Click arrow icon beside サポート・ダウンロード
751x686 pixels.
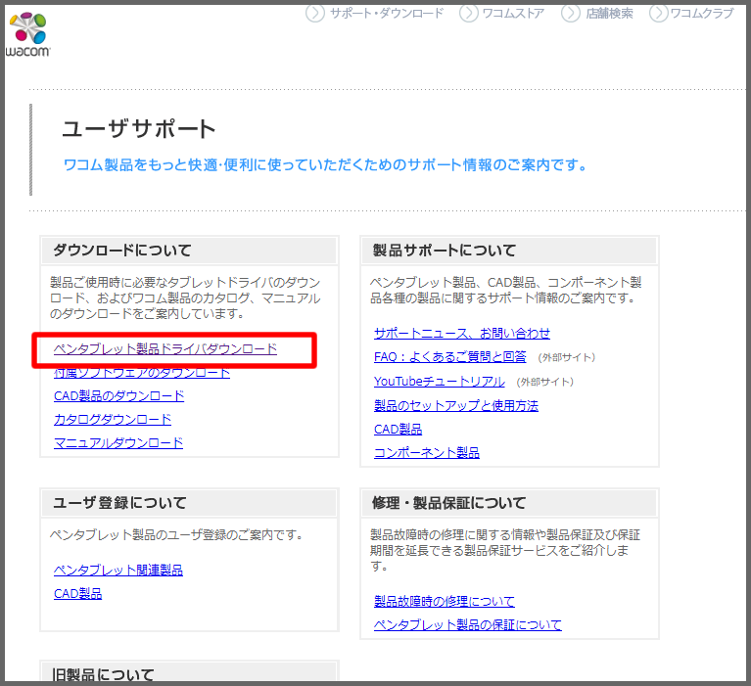point(314,13)
